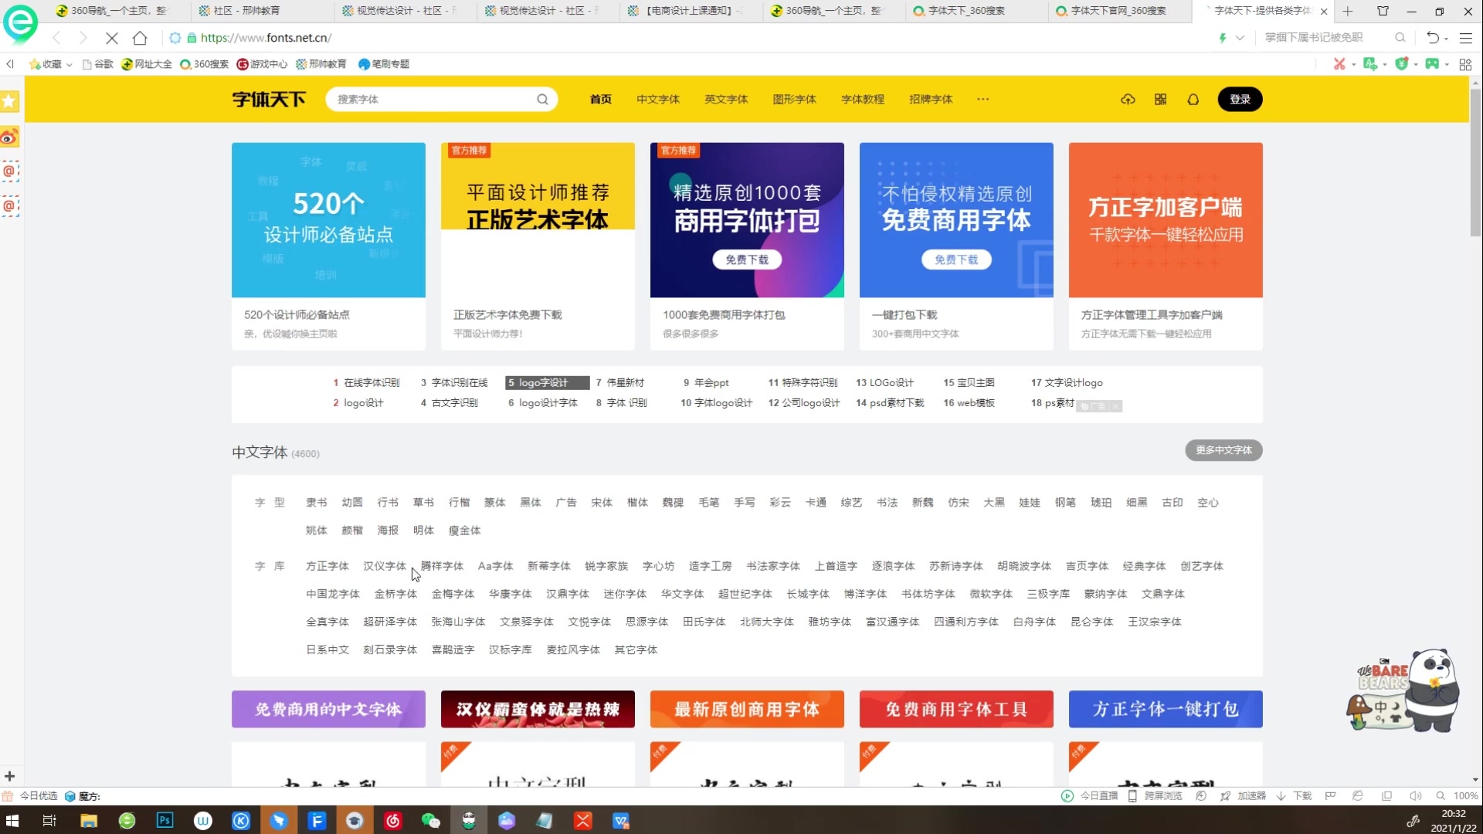Open the 招聘字体 navigation item
The height and width of the screenshot is (834, 1483).
pyautogui.click(x=931, y=100)
